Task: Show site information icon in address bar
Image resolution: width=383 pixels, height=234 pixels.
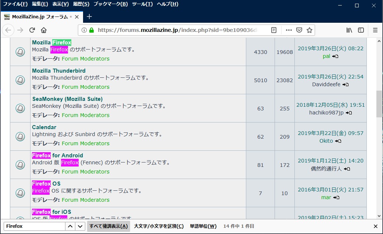Action: (84, 30)
